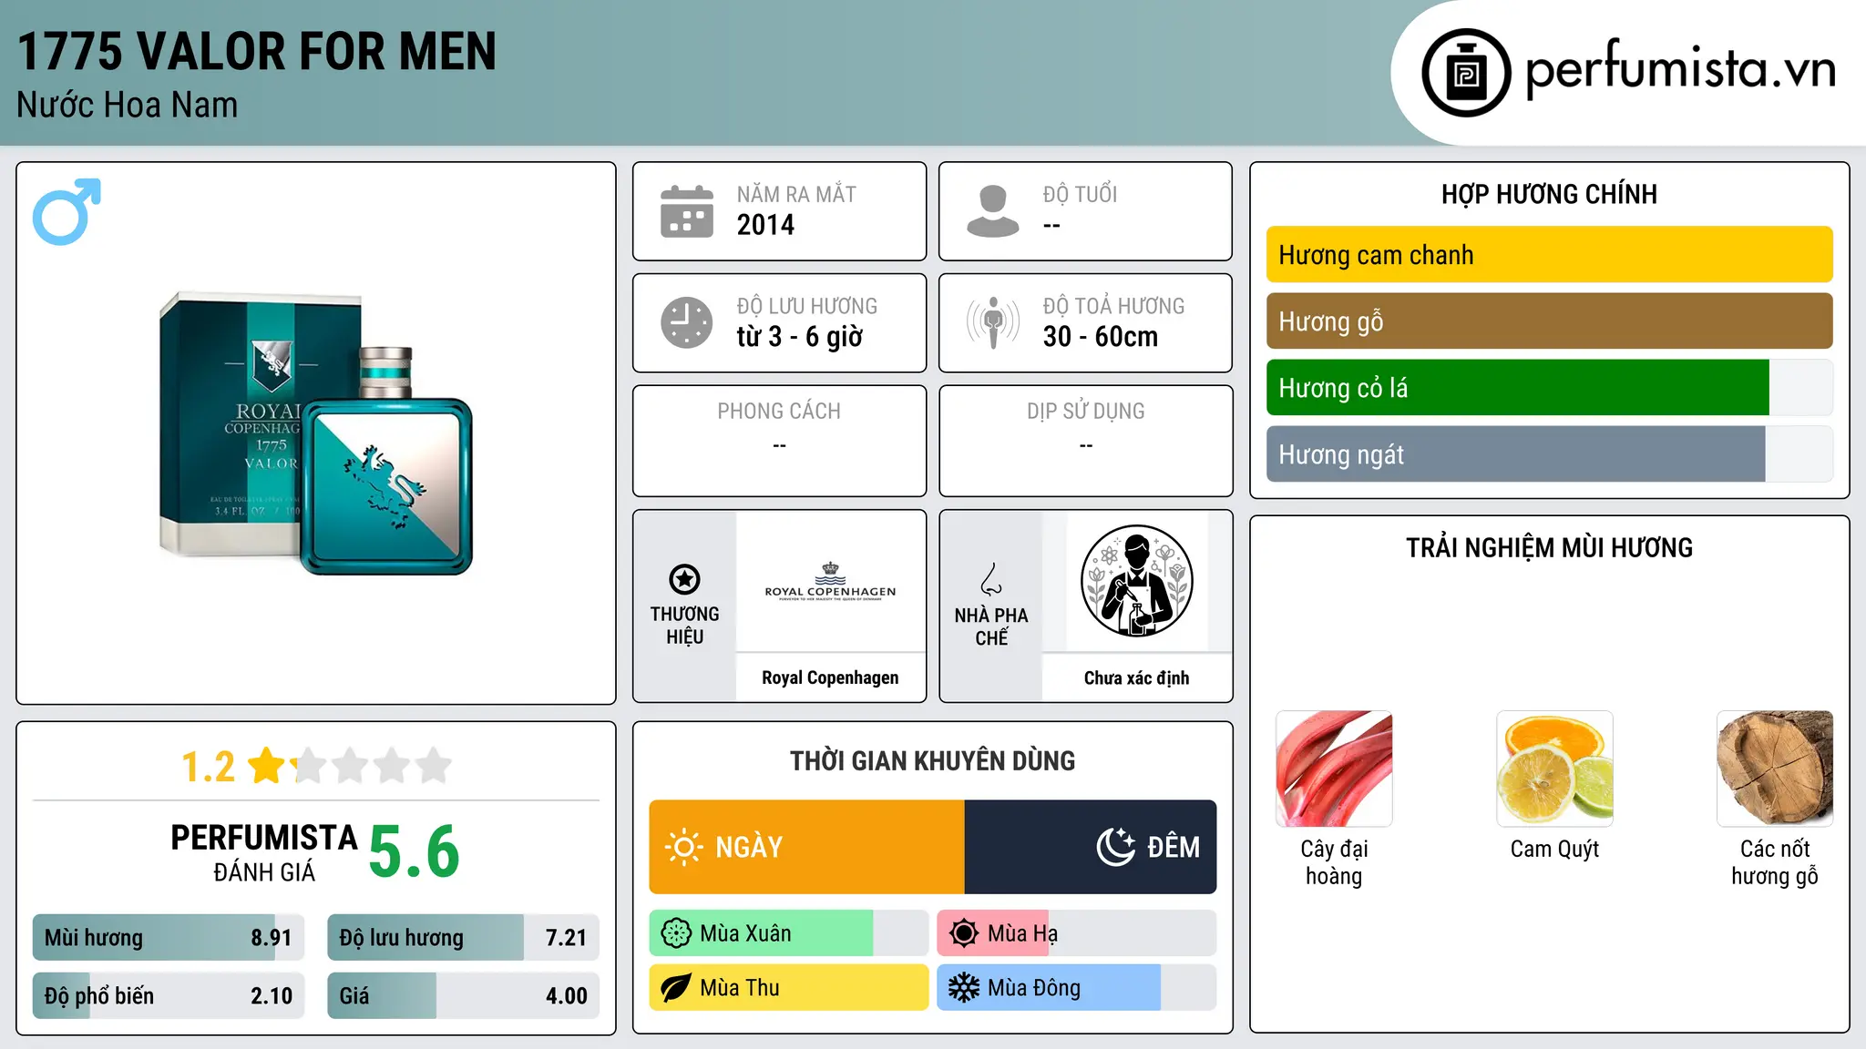Select the green Hương cỏ lá accord bar
Image resolution: width=1866 pixels, height=1049 pixels.
point(1549,388)
